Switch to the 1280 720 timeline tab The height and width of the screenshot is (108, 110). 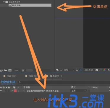(x=31, y=76)
